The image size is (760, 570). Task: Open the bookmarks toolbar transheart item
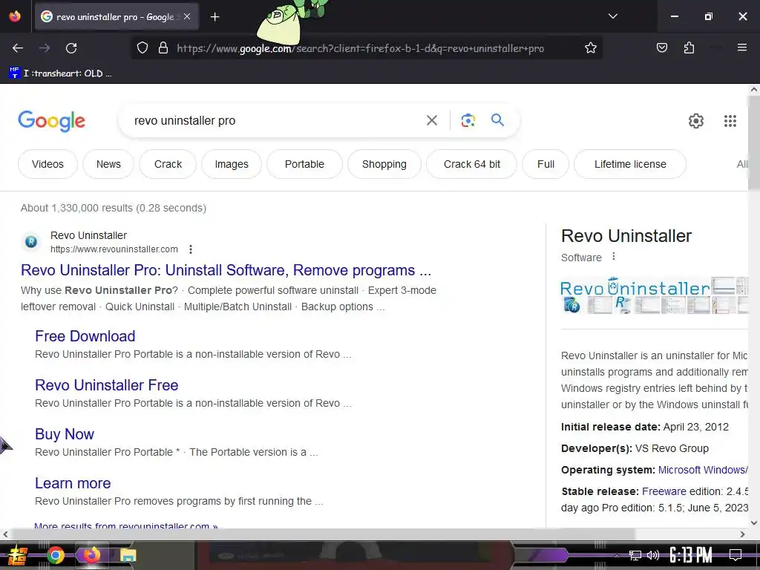point(60,73)
